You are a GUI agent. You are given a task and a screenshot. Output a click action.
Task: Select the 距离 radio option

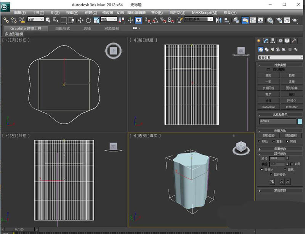(x=285, y=169)
